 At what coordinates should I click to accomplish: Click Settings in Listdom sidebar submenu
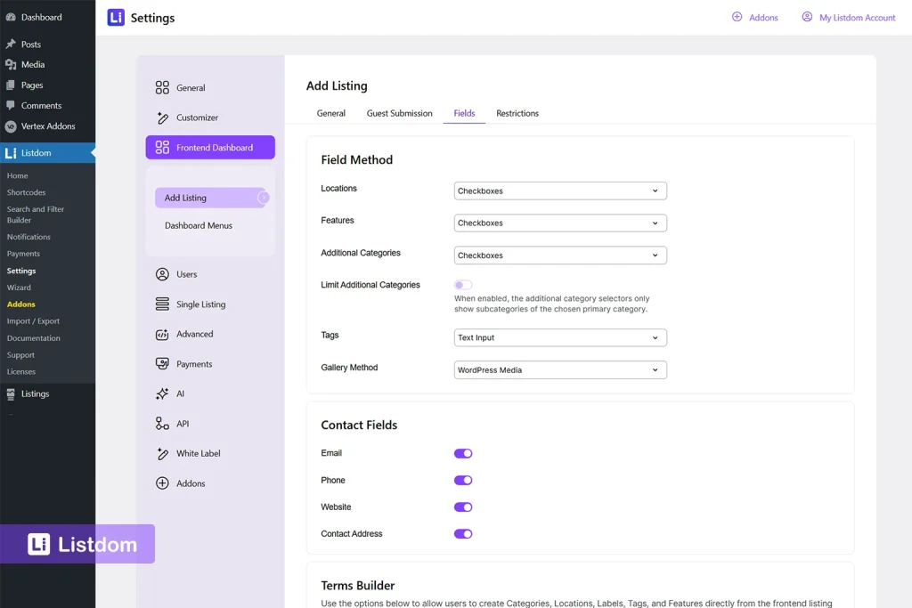[x=21, y=271]
